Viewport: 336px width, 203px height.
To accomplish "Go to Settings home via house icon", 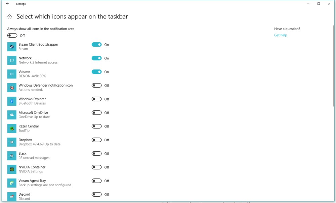I will click(9, 16).
